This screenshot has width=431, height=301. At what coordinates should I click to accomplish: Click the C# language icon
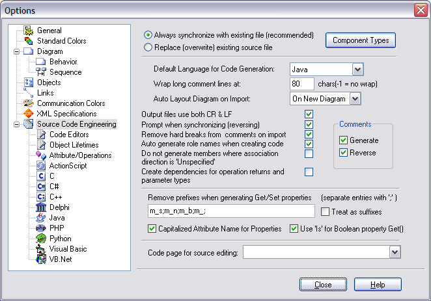point(41,187)
